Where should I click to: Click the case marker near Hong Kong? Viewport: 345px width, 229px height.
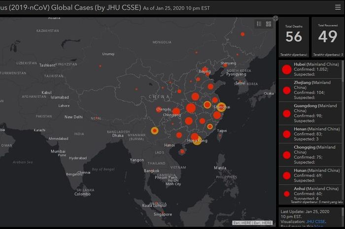pos(197,139)
